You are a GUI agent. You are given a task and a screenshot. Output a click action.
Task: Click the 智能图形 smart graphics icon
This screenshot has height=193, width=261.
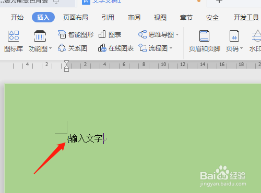tap(62, 34)
